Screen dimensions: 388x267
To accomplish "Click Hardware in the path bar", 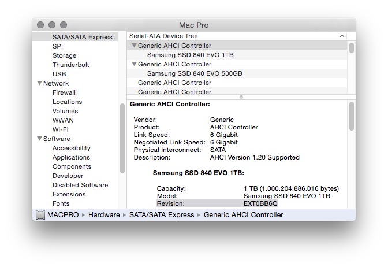I will (104, 215).
